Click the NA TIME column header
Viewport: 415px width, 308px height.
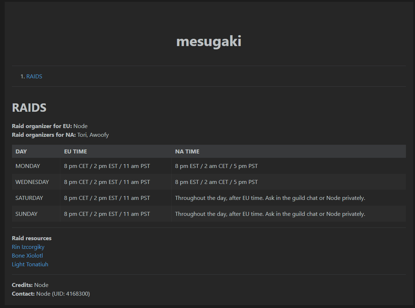289,151
